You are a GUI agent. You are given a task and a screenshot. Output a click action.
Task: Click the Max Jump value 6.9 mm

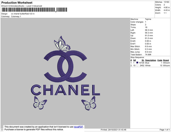pyautogui.click(x=148, y=52)
